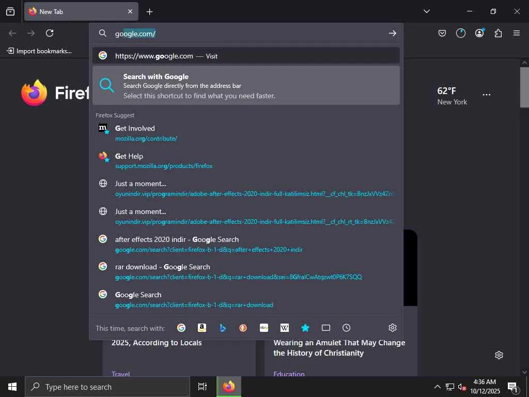The width and height of the screenshot is (529, 397).
Task: Search this time with Google icon
Action: pos(181,328)
